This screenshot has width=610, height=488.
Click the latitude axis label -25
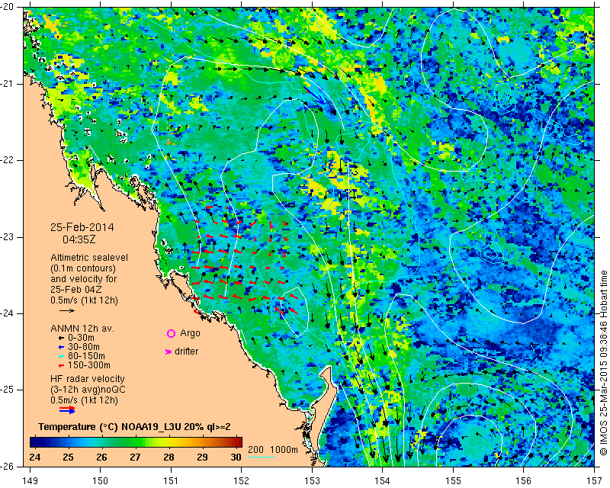(7, 390)
